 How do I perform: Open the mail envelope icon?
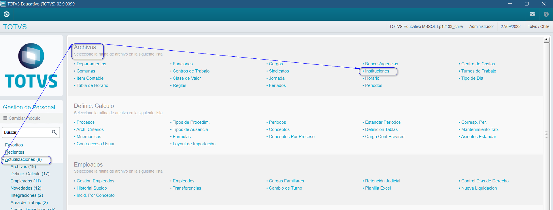coord(532,14)
